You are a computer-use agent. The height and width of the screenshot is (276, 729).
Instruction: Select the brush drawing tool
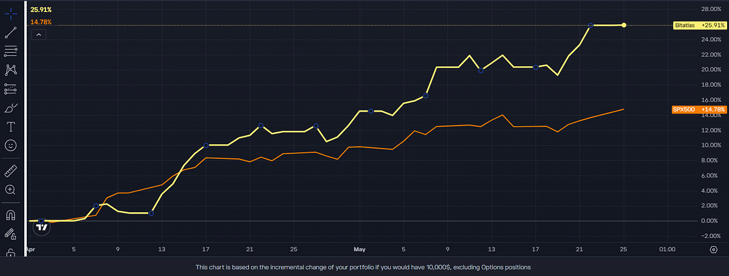(x=10, y=108)
